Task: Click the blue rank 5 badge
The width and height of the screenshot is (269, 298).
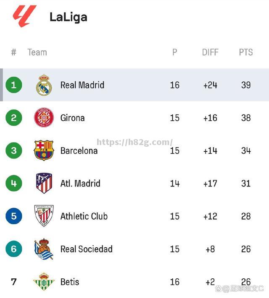Action: click(14, 216)
